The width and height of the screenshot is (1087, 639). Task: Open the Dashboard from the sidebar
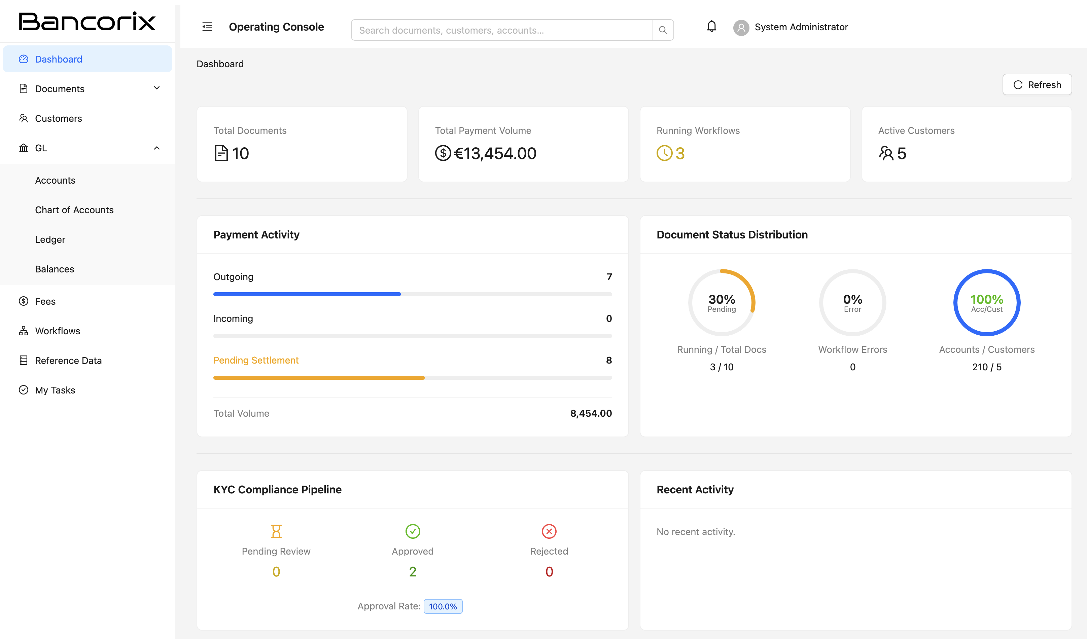58,59
